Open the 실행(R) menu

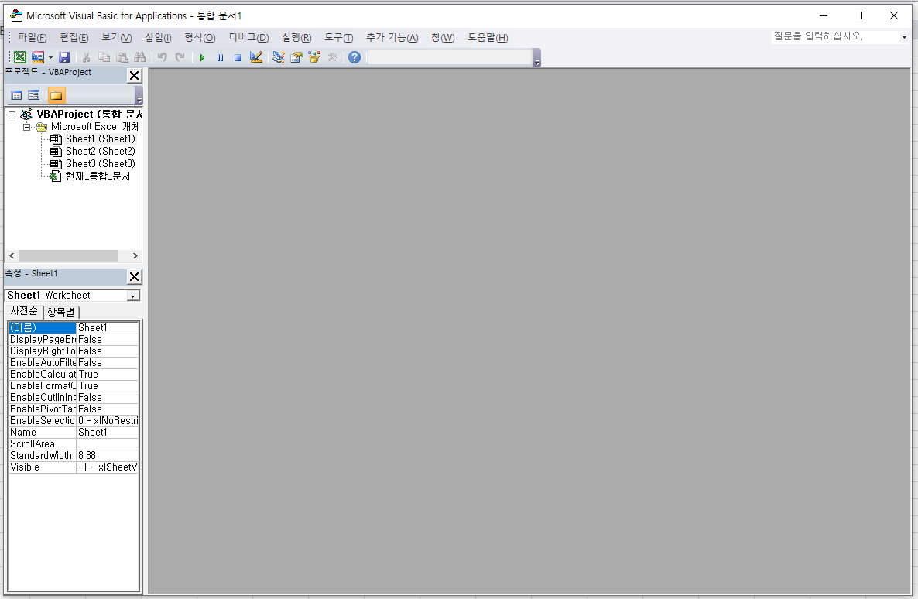(296, 37)
